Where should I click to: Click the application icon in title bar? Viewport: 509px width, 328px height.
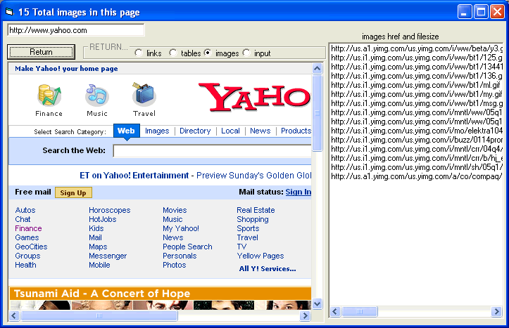tap(9, 12)
